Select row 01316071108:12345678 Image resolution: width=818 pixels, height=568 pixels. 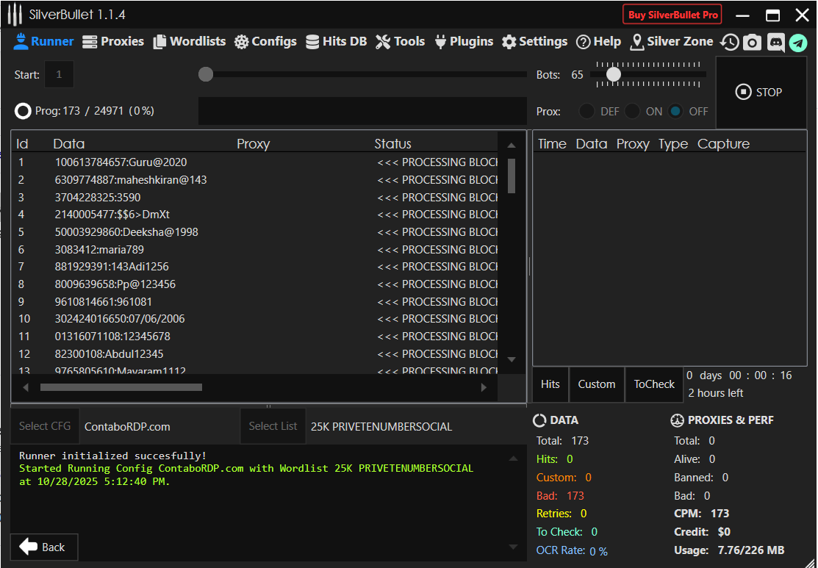point(254,337)
